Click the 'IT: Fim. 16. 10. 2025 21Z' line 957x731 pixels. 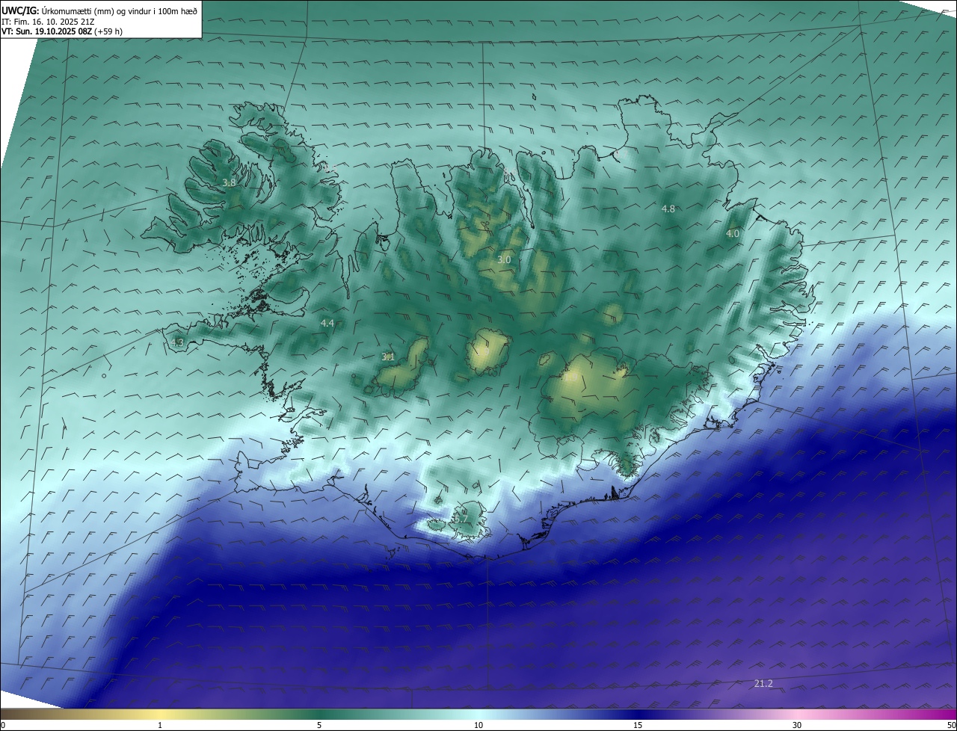coord(47,22)
